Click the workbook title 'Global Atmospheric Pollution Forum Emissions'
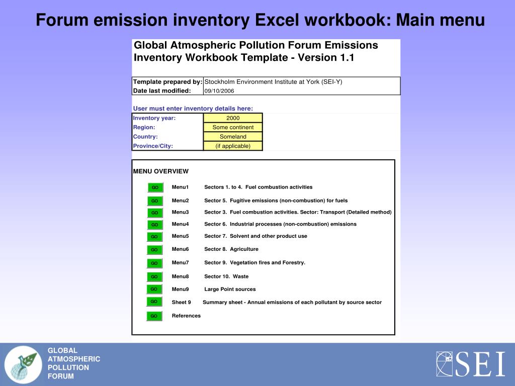Image resolution: width=515 pixels, height=386 pixels. coord(256,45)
